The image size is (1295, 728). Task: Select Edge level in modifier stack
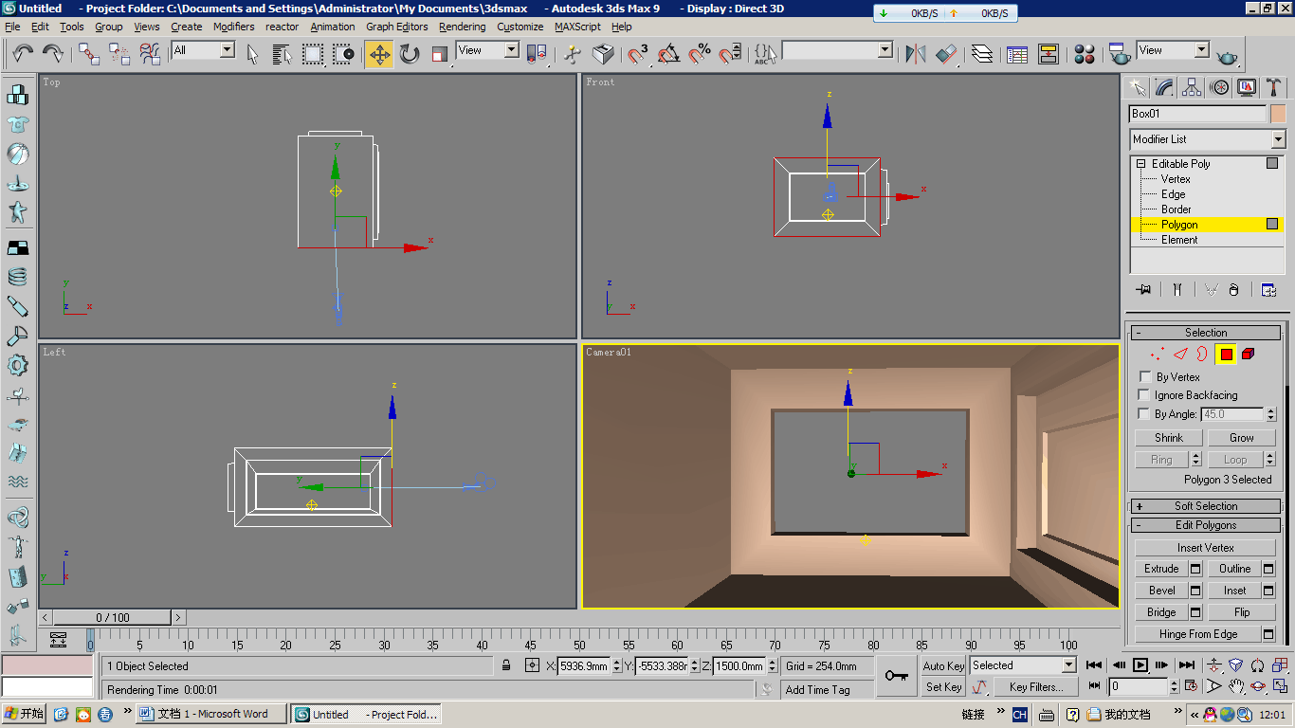[x=1174, y=194]
